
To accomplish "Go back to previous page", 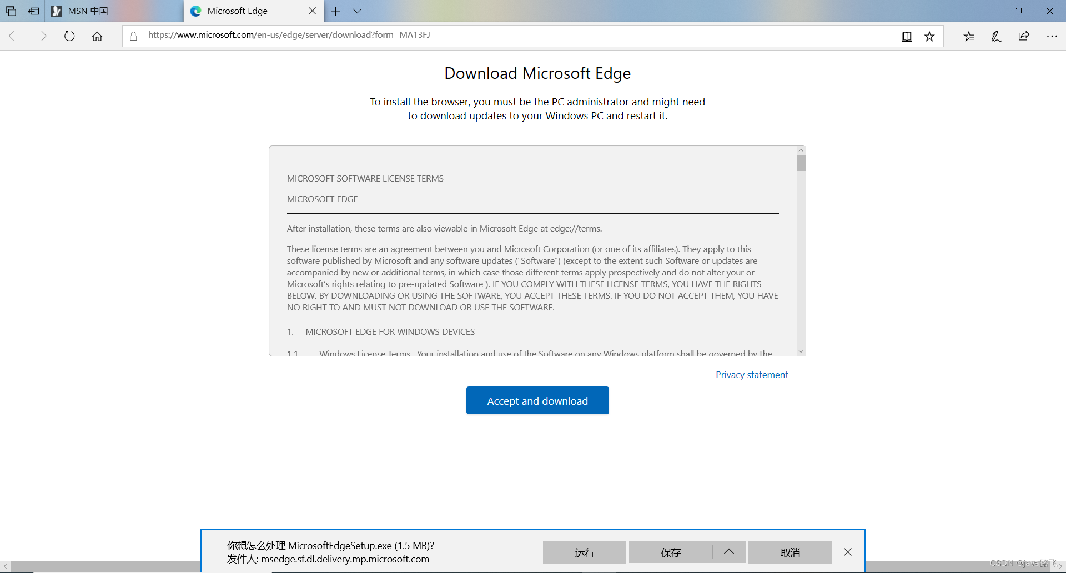I will pos(14,36).
